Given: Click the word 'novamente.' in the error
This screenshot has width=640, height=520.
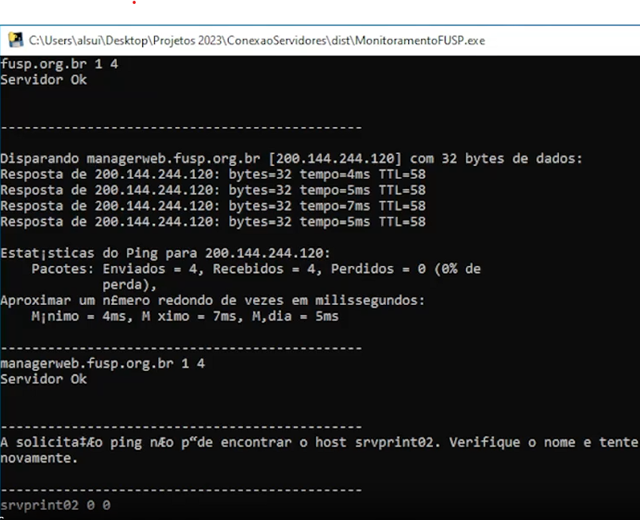Looking at the screenshot, I should coord(39,458).
